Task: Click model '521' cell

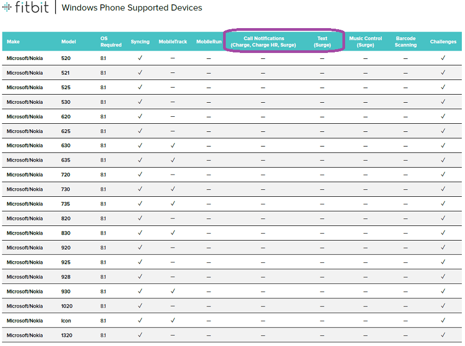Action: 65,72
